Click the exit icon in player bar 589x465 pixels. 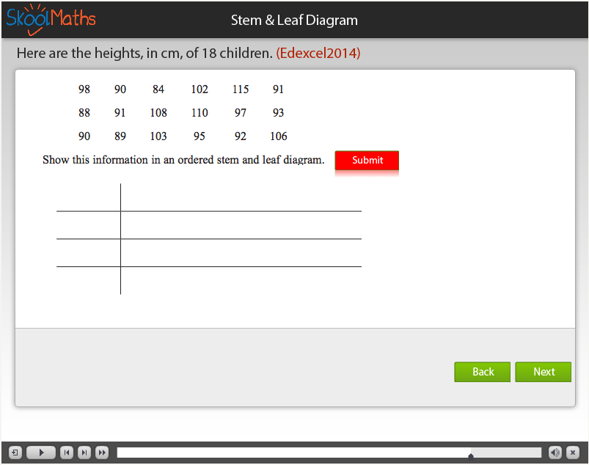pos(15,453)
